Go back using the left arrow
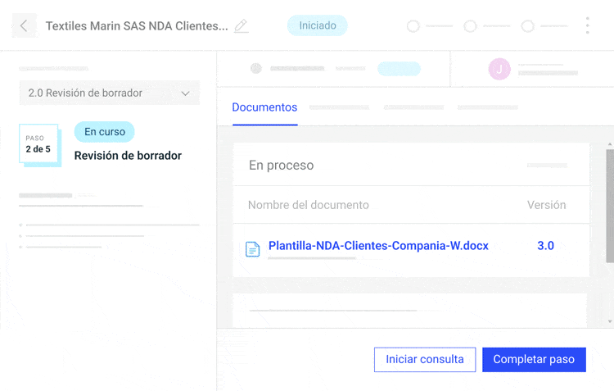 (25, 26)
